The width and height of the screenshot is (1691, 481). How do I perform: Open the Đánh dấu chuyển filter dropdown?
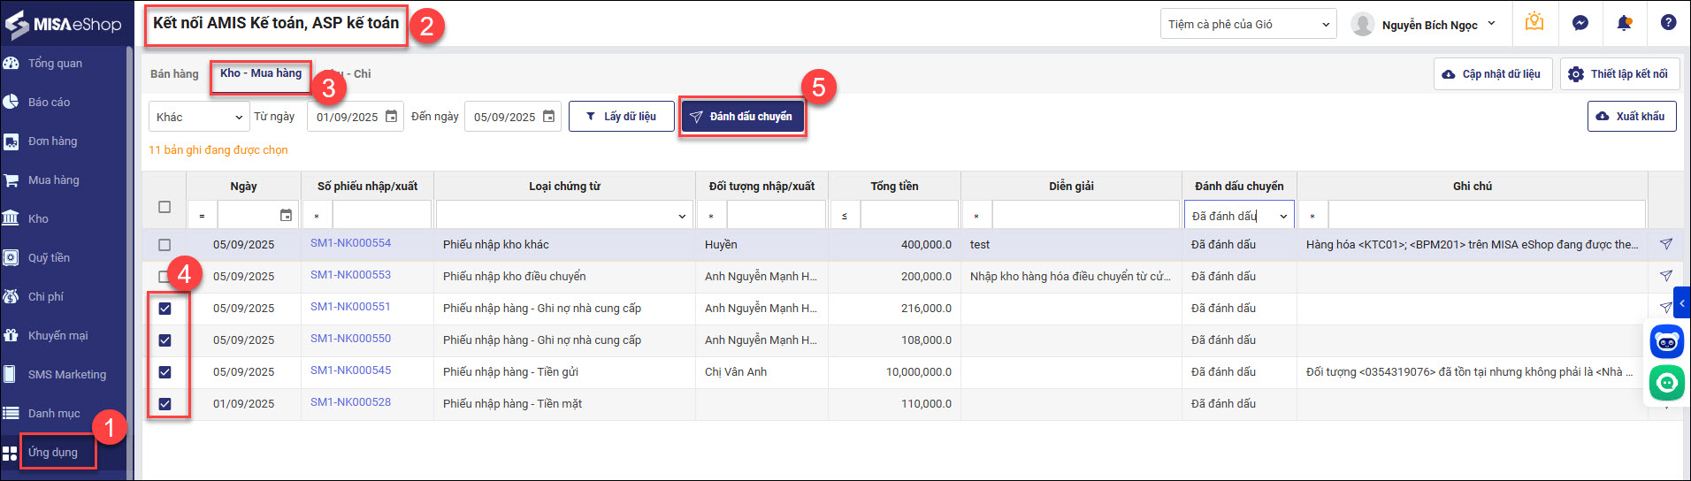[1239, 216]
